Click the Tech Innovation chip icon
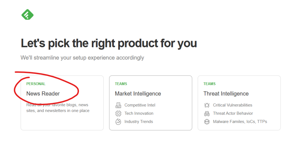 pyautogui.click(x=118, y=113)
